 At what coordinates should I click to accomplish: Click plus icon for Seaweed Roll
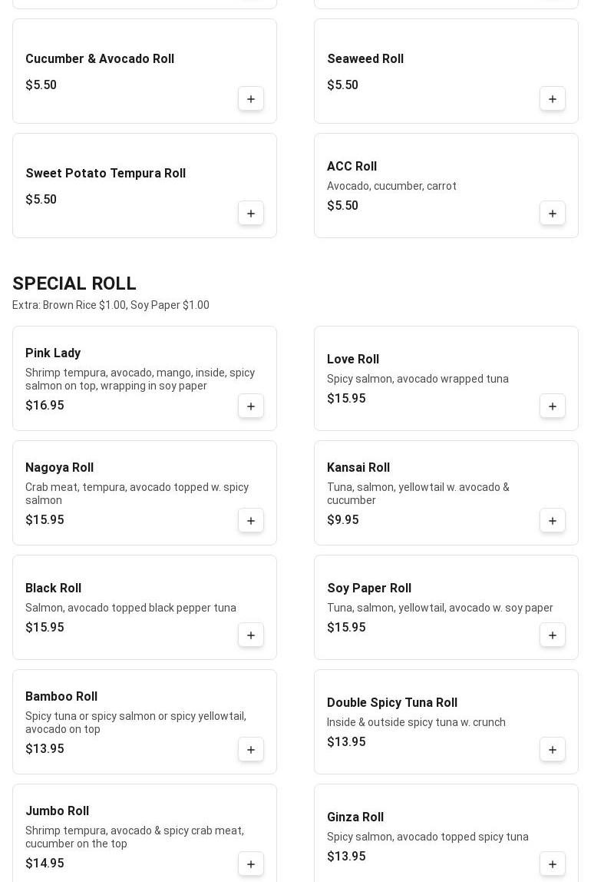coord(553,99)
